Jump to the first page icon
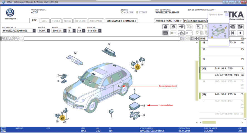 233,33
